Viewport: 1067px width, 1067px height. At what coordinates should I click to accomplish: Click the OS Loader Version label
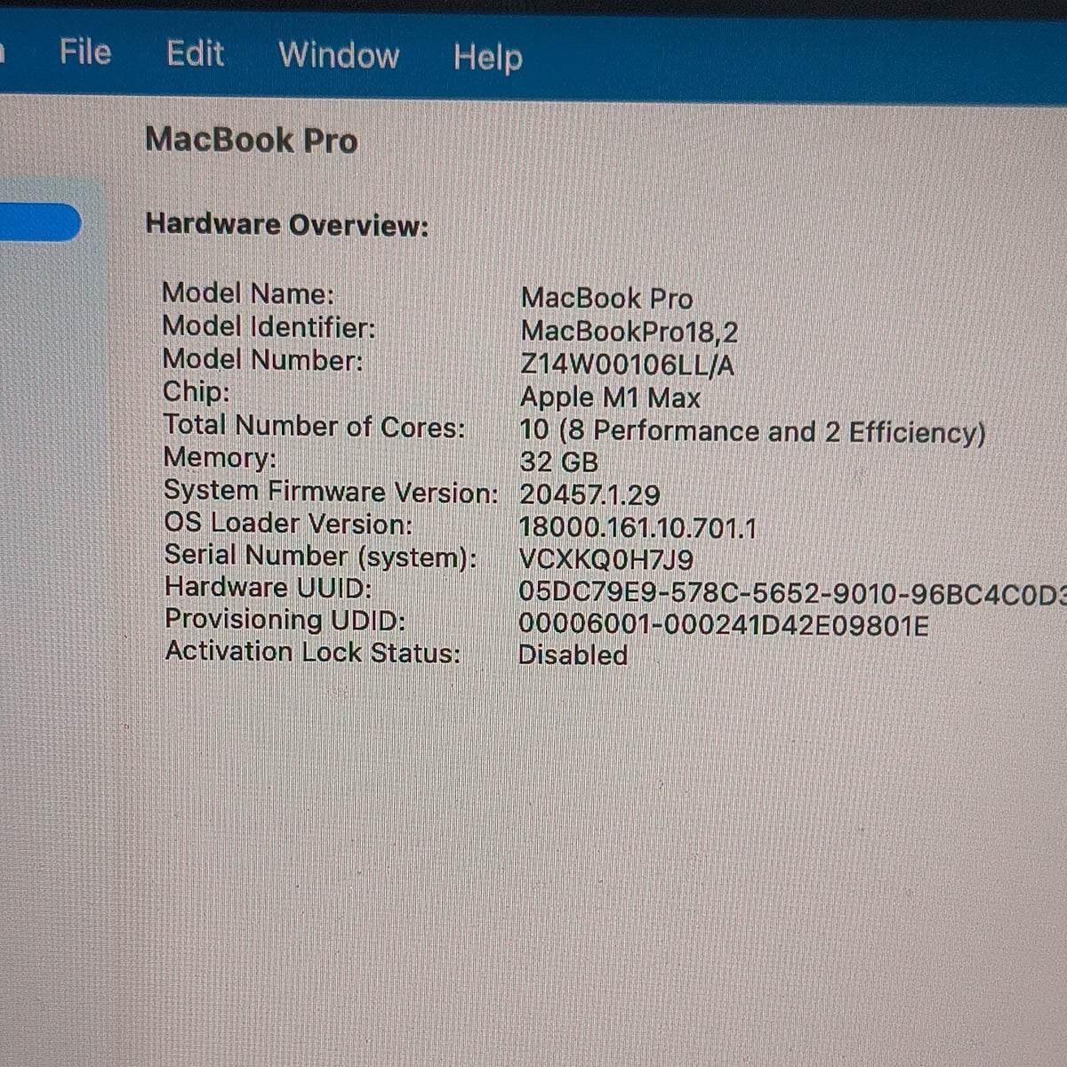pyautogui.click(x=288, y=523)
